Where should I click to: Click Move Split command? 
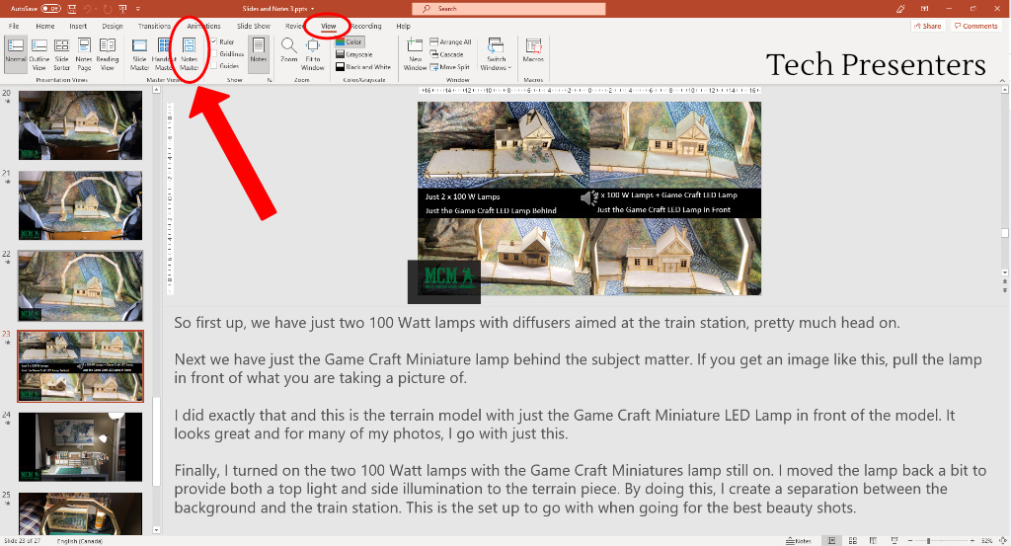tap(450, 67)
